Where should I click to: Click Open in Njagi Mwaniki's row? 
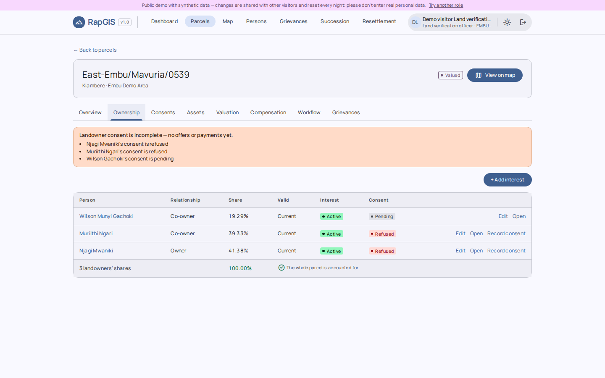pos(476,251)
